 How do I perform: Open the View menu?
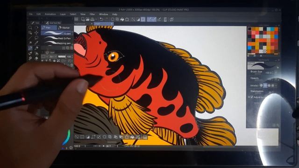click(x=83, y=14)
